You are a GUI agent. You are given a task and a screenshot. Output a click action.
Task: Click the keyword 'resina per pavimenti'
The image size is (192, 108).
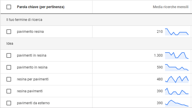point(33,79)
